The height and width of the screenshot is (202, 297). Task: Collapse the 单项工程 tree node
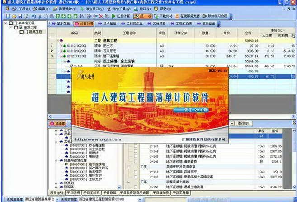coord(11,28)
